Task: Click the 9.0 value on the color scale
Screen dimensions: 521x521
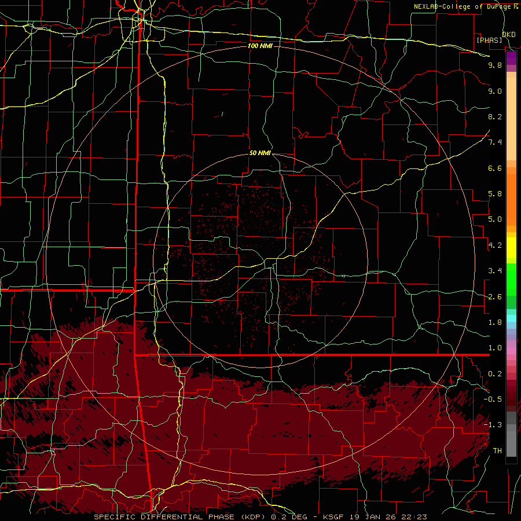Action: (495, 91)
